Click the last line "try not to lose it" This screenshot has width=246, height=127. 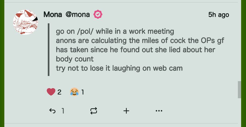coord(119,68)
